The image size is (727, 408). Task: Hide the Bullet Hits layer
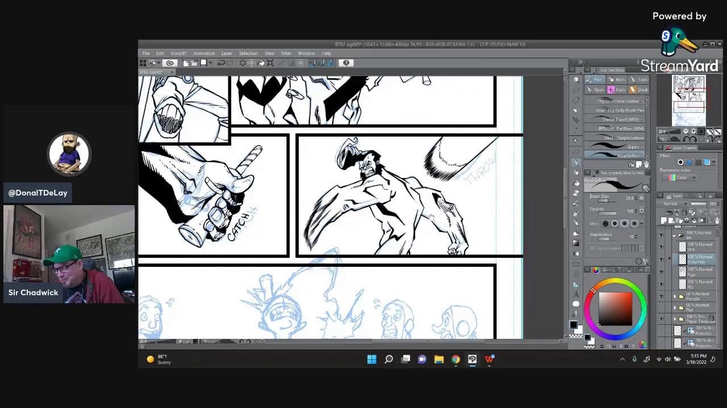click(x=661, y=260)
